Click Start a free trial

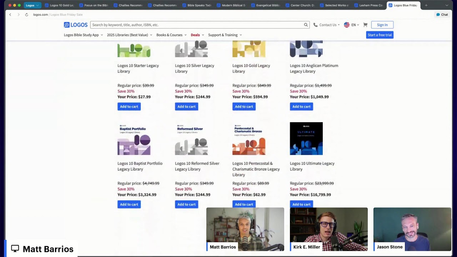(380, 35)
